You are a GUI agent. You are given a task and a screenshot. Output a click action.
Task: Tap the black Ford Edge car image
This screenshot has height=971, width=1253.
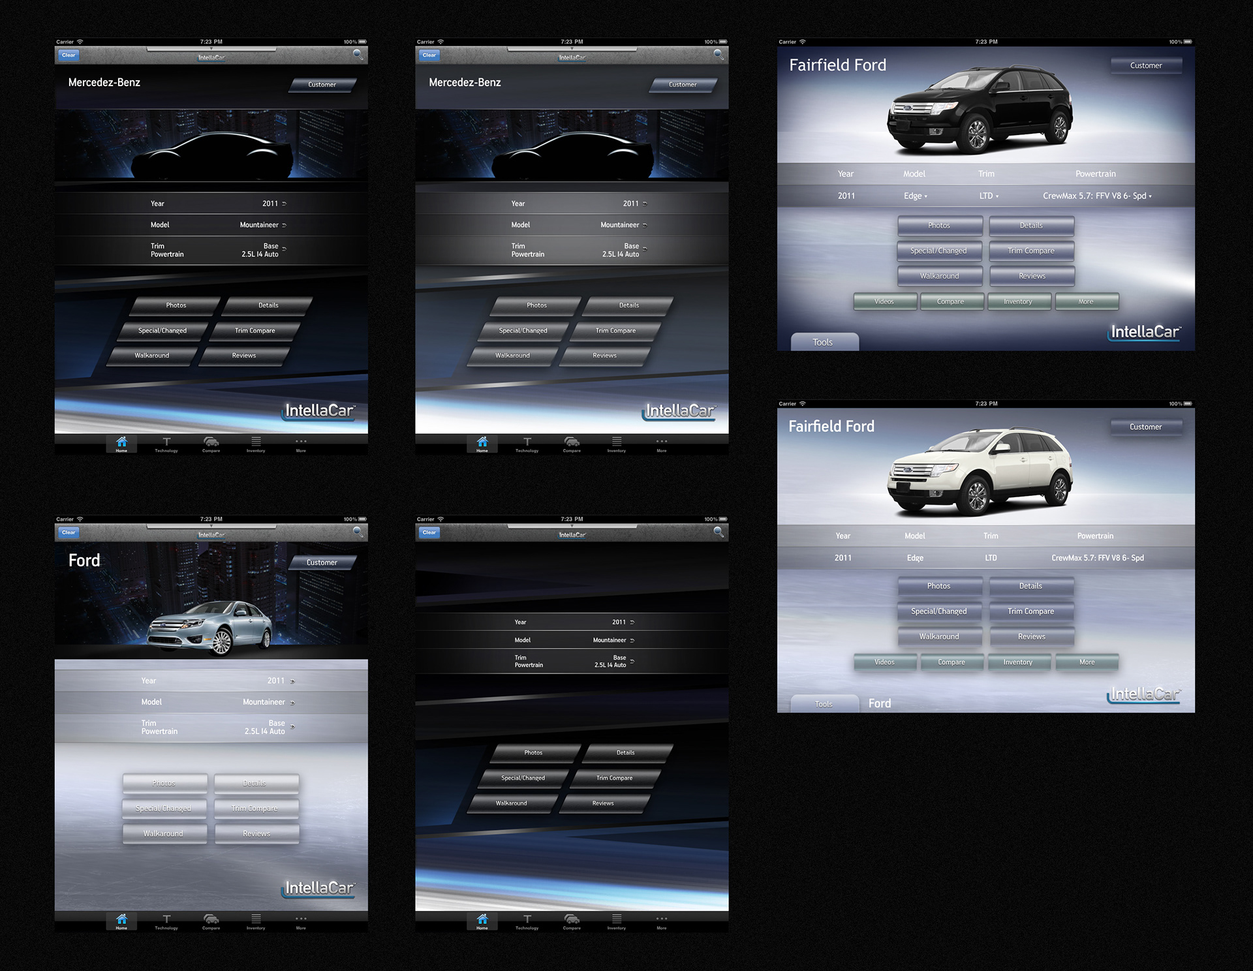[979, 109]
